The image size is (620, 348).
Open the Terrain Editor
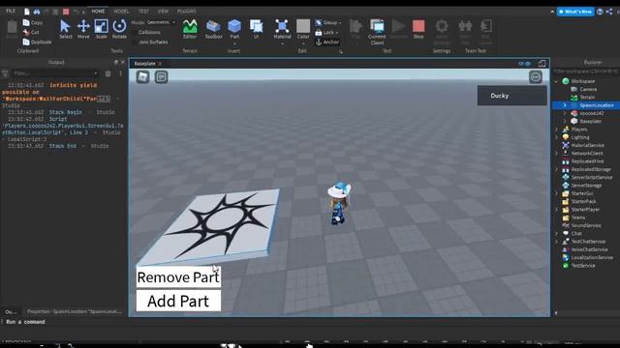pos(190,29)
